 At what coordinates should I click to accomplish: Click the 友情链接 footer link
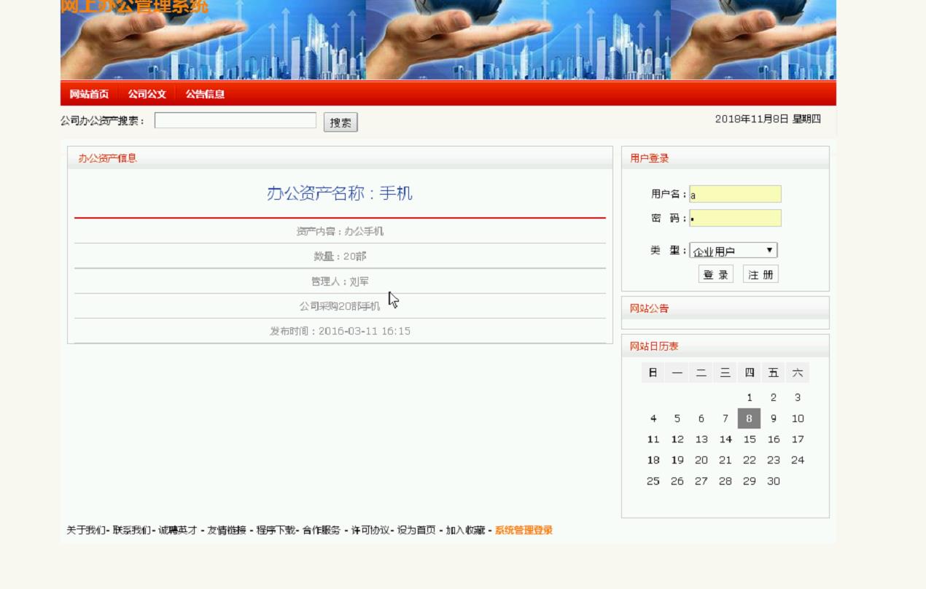point(227,530)
